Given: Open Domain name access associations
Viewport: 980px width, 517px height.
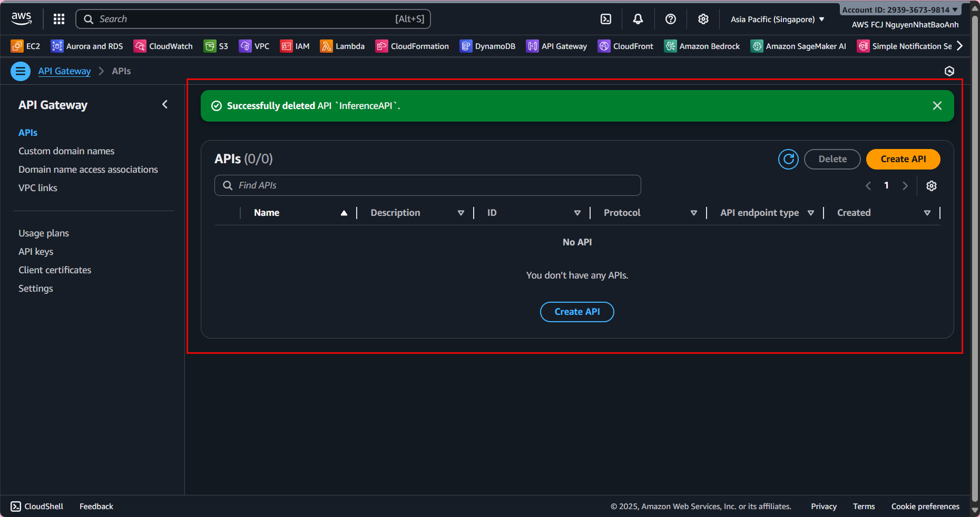Looking at the screenshot, I should [88, 170].
